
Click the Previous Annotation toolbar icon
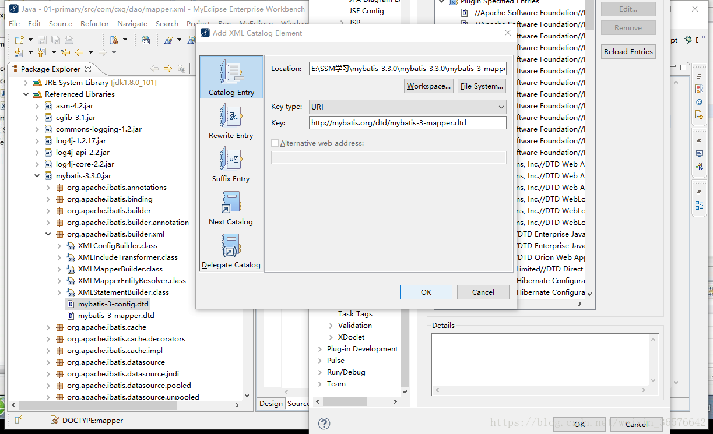tap(41, 52)
